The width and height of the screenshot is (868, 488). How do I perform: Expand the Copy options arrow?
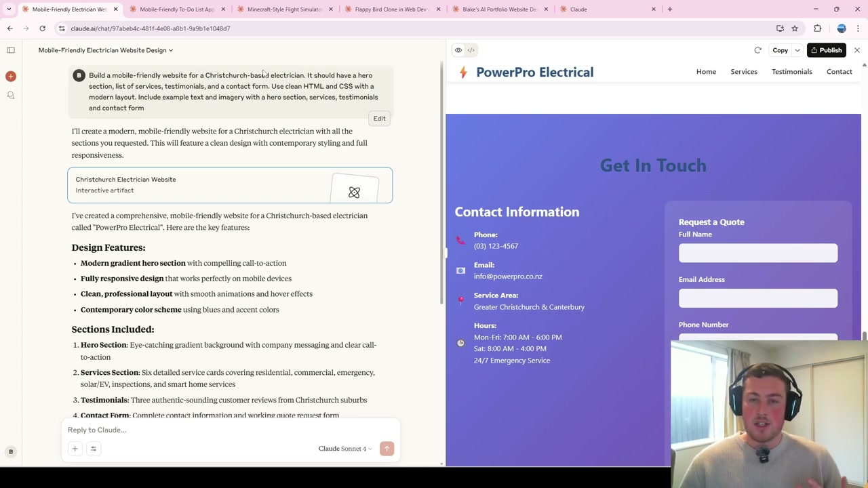pyautogui.click(x=797, y=50)
